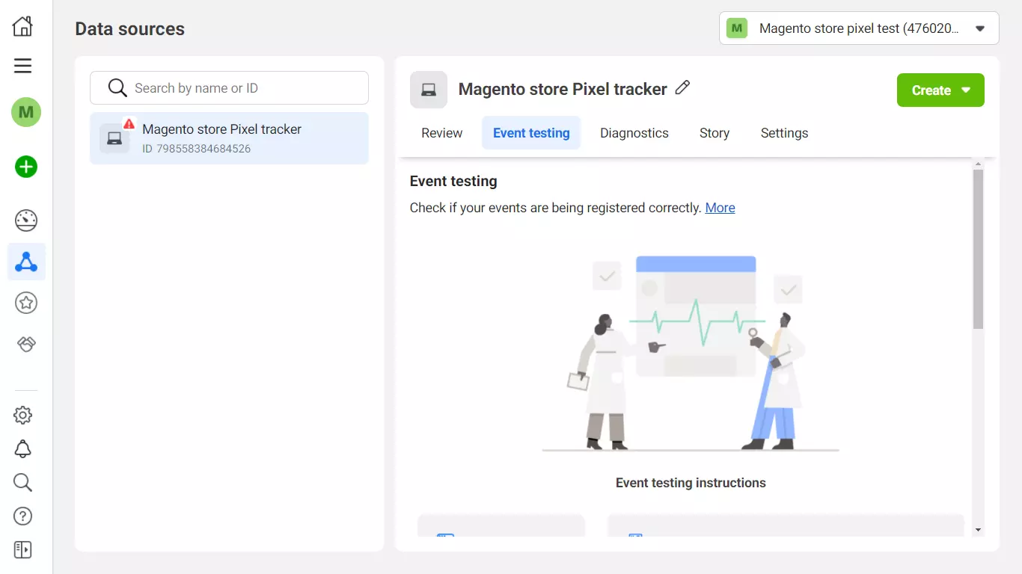The width and height of the screenshot is (1022, 574).
Task: Switch to the Settings tab
Action: pyautogui.click(x=784, y=133)
